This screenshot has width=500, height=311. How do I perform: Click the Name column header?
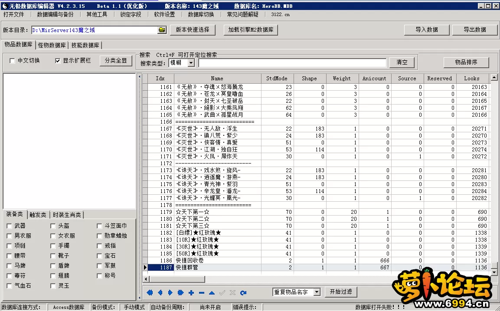coord(217,79)
